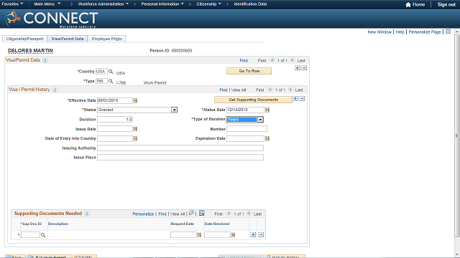Image resolution: width=460 pixels, height=258 pixels.
Task: Open Type lookup magnifier icon
Action: coord(111,81)
